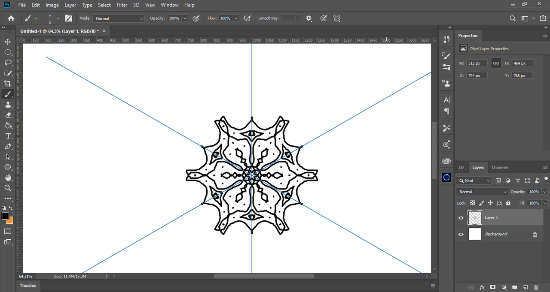Open the Clone Source panel icon
This screenshot has width=550, height=292.
pyautogui.click(x=446, y=83)
